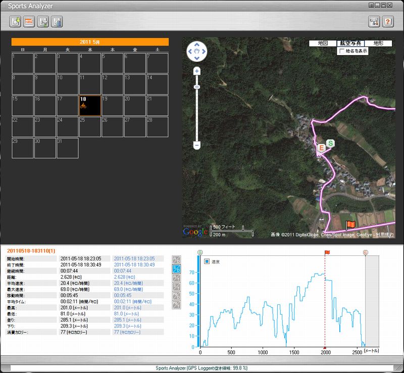Click the toolbar icon with the blue bottle
The image size is (404, 373).
[x=57, y=22]
